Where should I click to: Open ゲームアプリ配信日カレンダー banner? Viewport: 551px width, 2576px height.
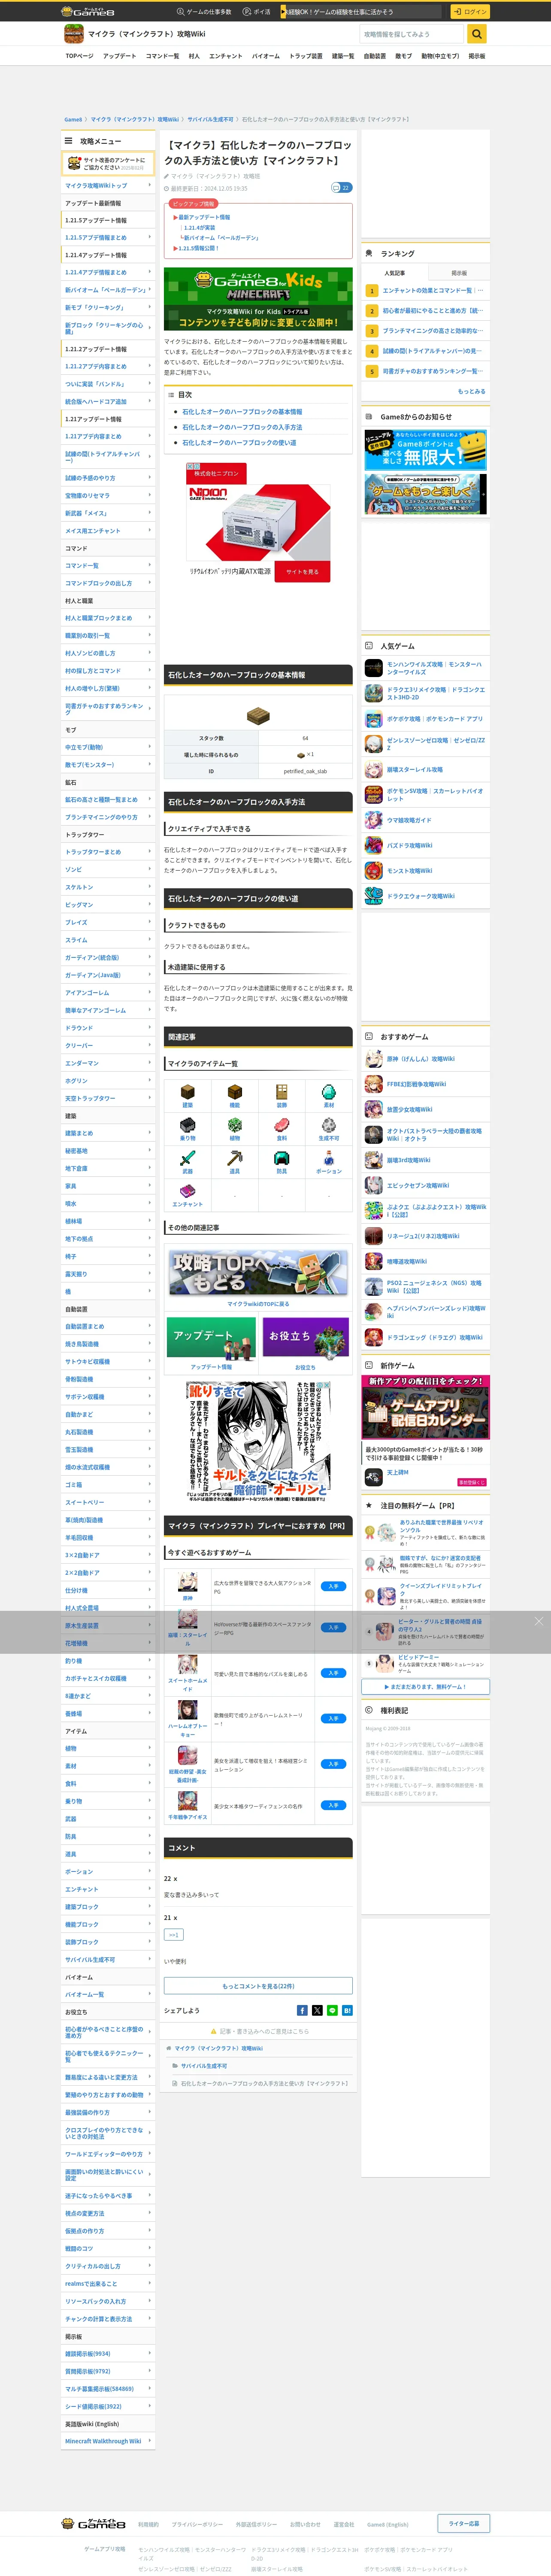[426, 1407]
